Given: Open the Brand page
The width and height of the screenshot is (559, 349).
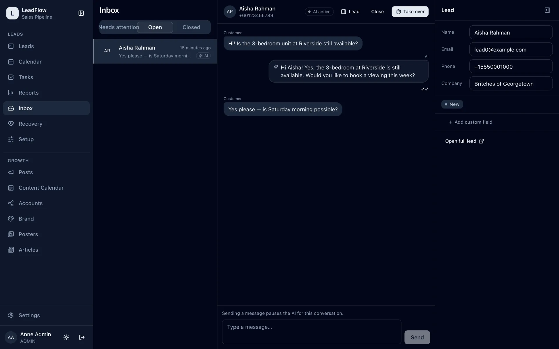Looking at the screenshot, I should click(x=46, y=219).
